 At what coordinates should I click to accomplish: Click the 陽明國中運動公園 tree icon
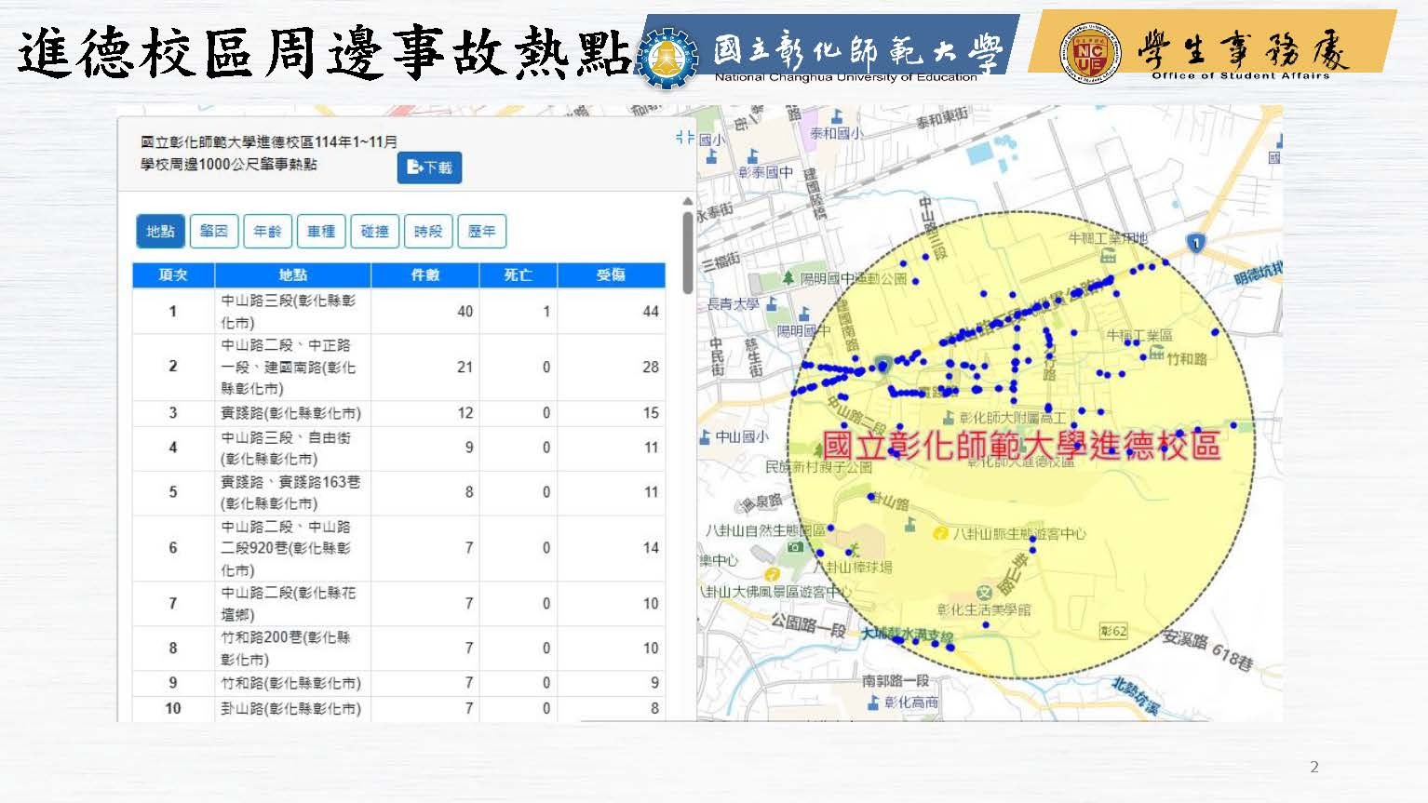tap(789, 277)
